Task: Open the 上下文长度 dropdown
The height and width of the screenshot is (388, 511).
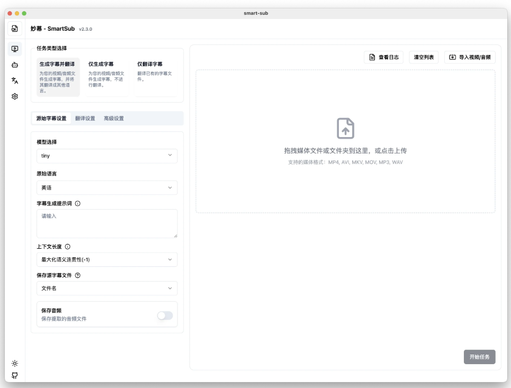Action: click(x=107, y=260)
